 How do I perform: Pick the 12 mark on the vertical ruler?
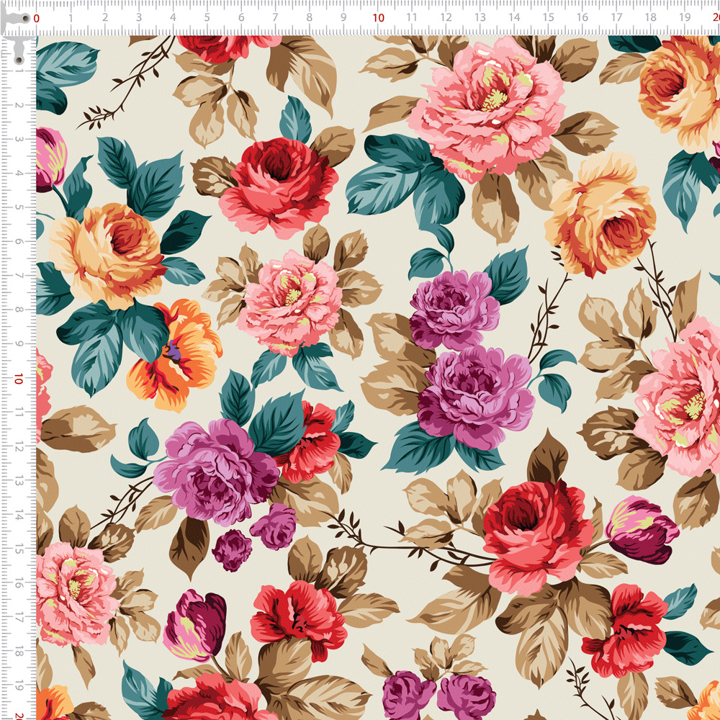[19, 447]
